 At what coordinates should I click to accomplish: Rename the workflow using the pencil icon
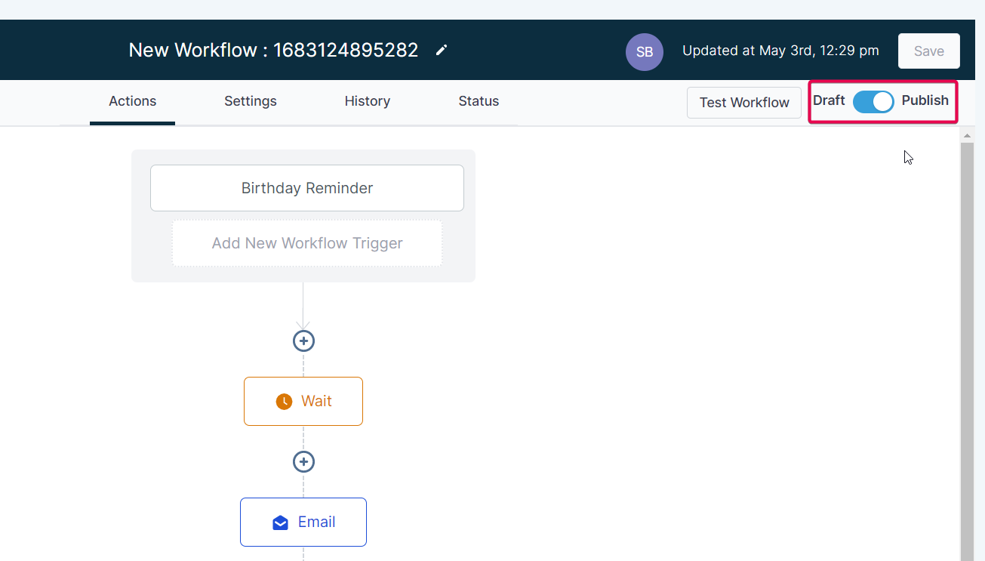point(441,49)
